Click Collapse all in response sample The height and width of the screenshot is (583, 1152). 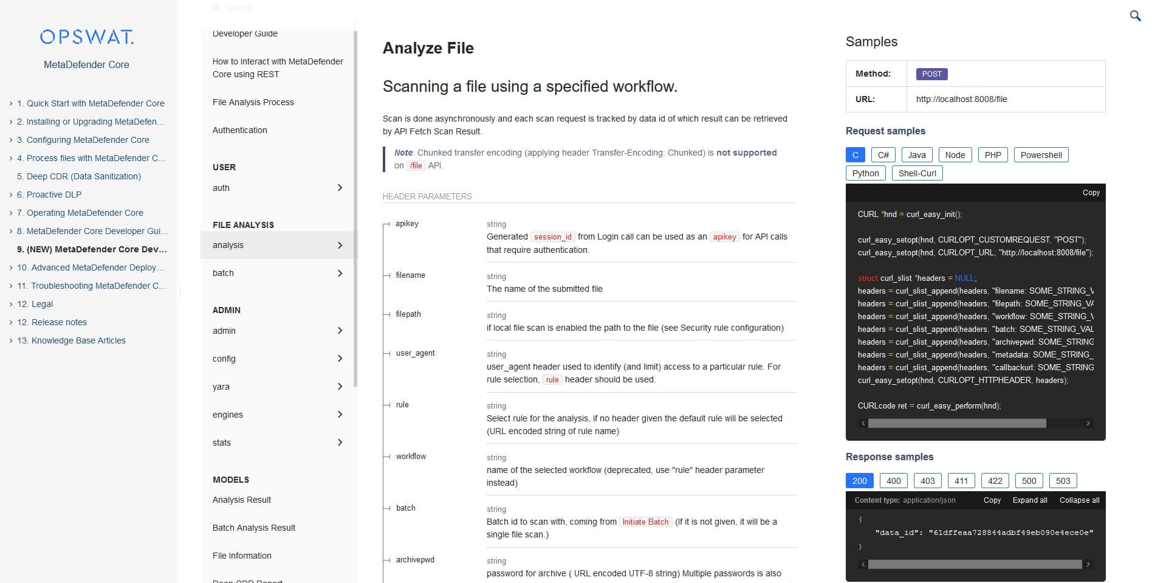click(x=1080, y=500)
